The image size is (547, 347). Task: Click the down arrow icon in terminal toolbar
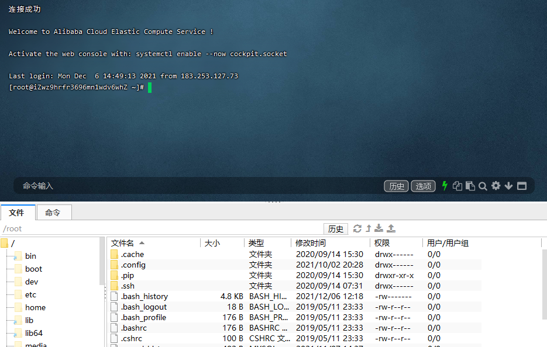pos(508,186)
